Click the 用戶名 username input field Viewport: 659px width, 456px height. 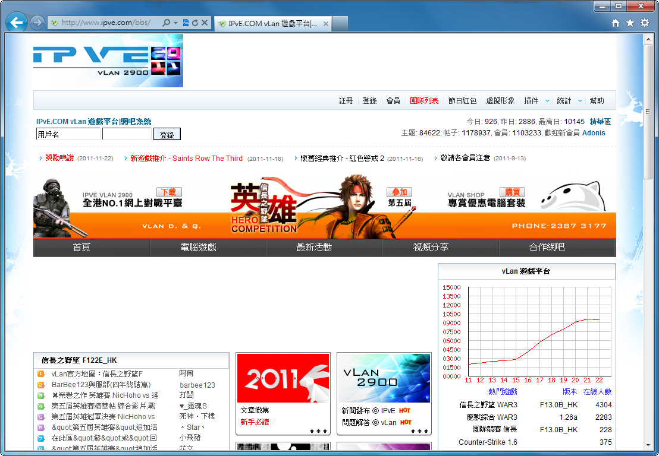(67, 134)
